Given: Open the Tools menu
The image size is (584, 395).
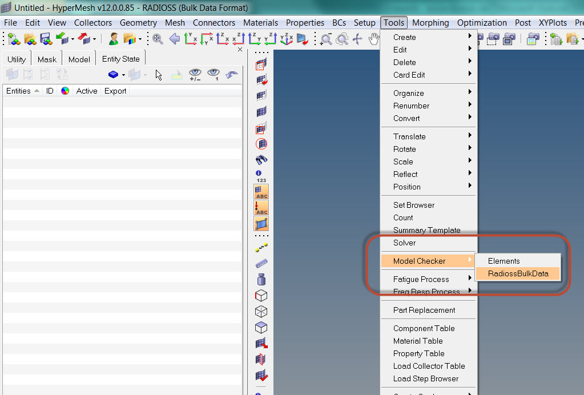Looking at the screenshot, I should pos(394,23).
